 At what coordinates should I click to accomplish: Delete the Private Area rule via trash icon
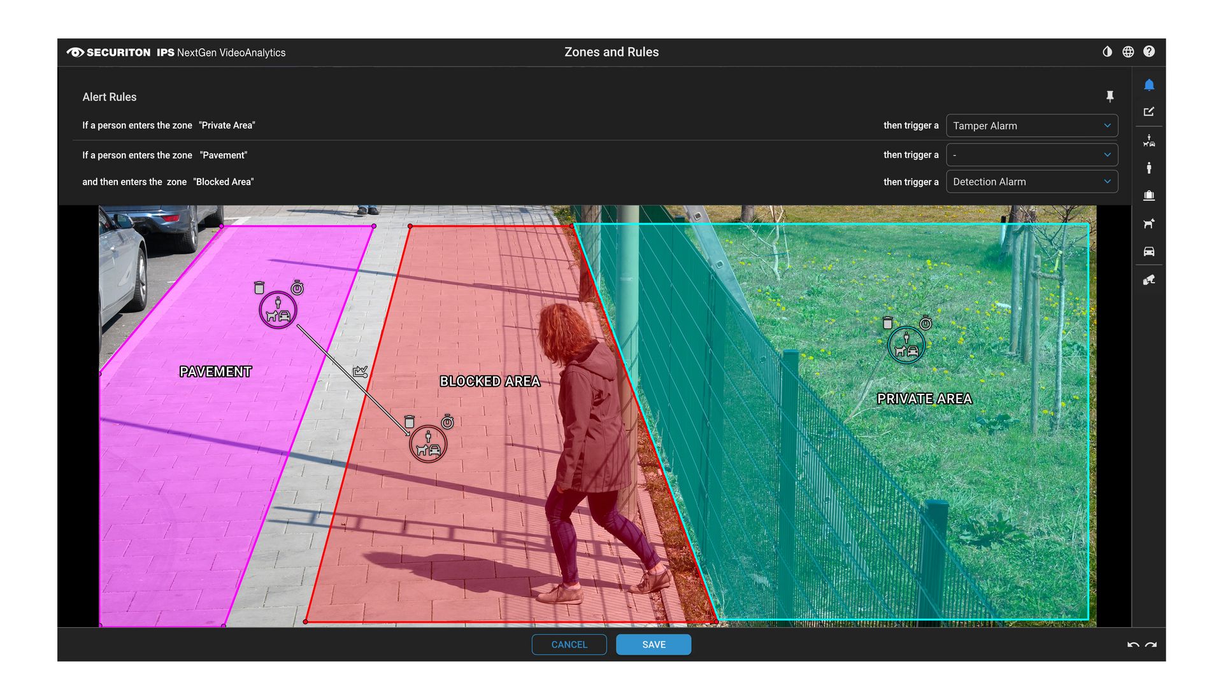[888, 323]
